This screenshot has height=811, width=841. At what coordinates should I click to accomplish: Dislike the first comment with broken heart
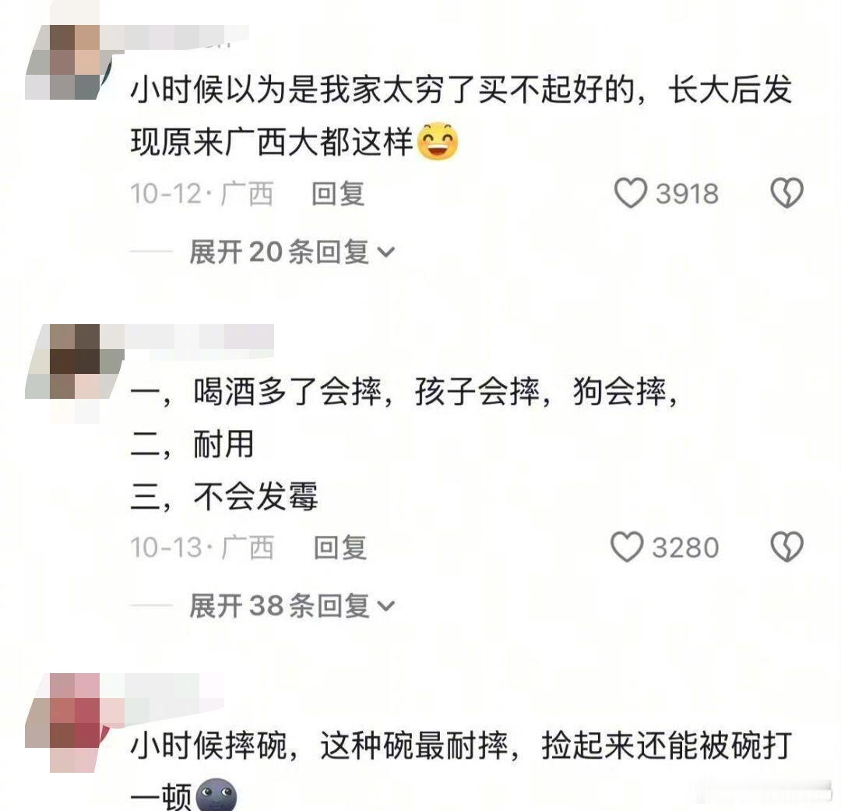click(x=786, y=192)
